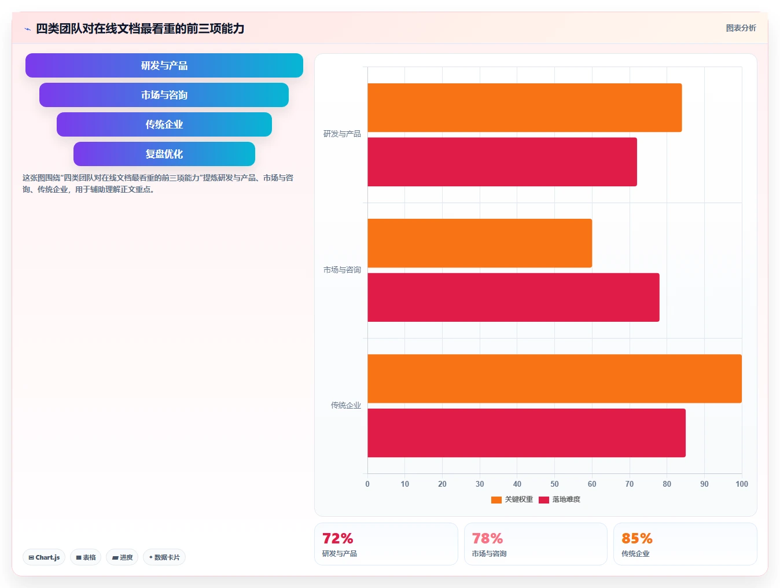
Task: Click the red 研发与产品 落地难度 bar
Action: 502,162
